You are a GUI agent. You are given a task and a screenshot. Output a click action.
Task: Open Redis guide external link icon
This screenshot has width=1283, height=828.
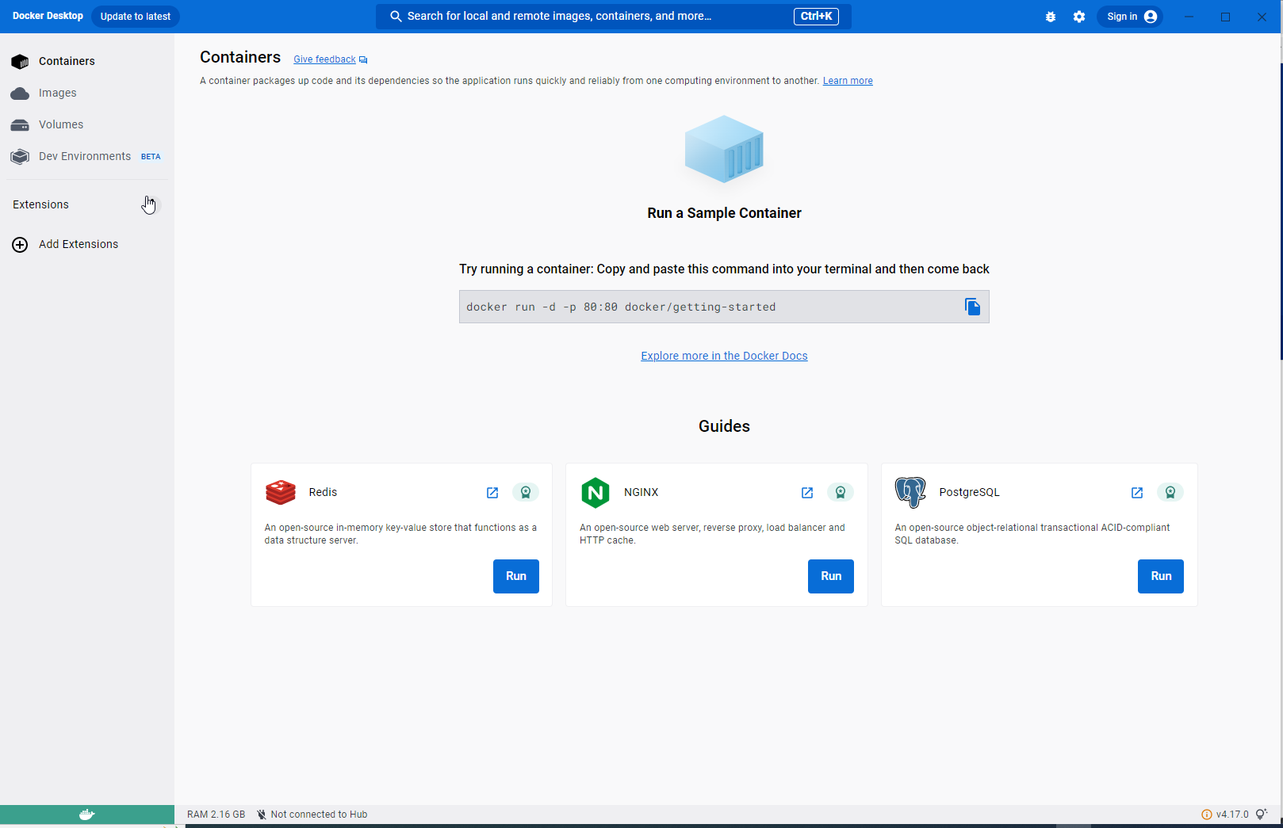tap(492, 493)
